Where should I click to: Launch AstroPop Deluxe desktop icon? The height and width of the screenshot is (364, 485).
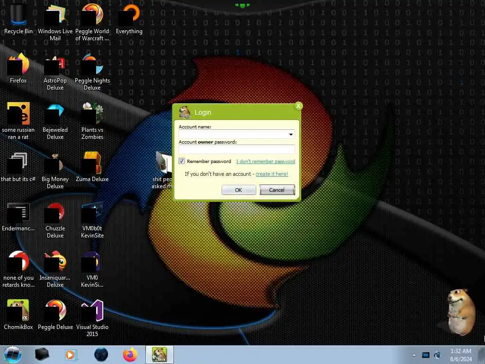pos(55,72)
